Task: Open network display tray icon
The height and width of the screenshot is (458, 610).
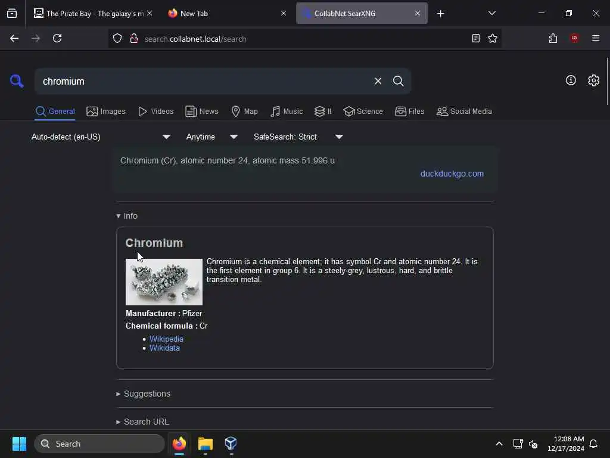Action: (x=518, y=444)
